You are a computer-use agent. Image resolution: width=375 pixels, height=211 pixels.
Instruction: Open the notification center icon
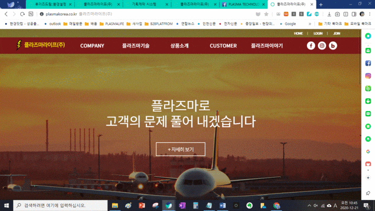[x=366, y=205]
